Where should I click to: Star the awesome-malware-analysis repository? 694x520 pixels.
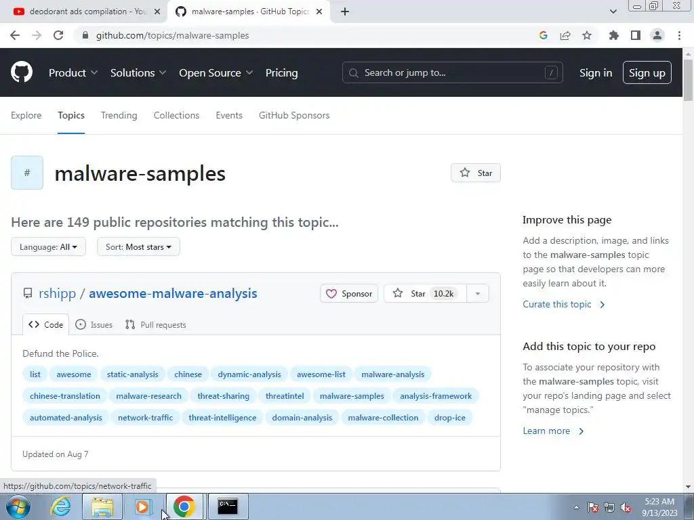pos(425,294)
